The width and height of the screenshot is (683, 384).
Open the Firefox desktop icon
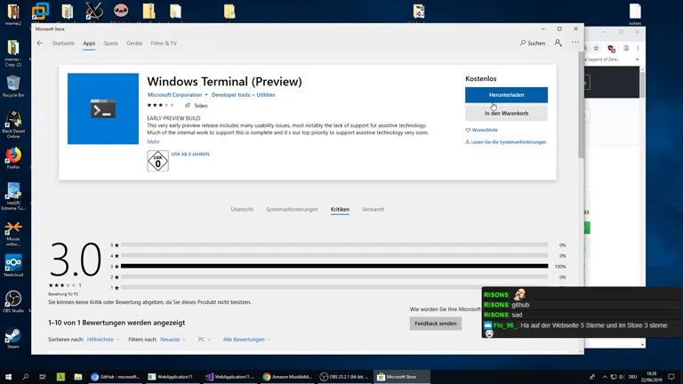[13, 158]
